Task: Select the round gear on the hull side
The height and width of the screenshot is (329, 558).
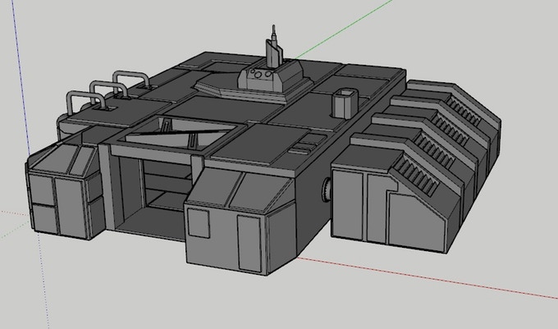Action: coord(327,190)
